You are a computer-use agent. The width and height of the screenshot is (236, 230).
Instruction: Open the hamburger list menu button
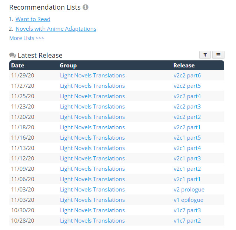click(x=218, y=55)
